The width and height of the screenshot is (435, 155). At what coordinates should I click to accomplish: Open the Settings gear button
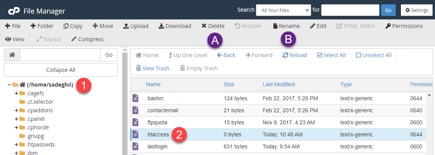click(417, 10)
